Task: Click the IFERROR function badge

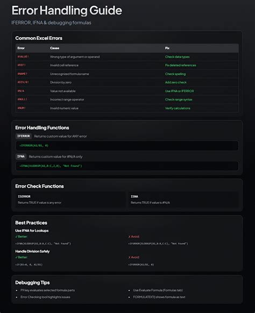Action: [x=24, y=136]
